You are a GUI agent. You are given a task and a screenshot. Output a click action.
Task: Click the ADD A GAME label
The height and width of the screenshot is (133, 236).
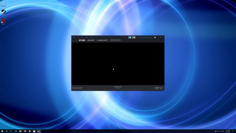click(79, 88)
